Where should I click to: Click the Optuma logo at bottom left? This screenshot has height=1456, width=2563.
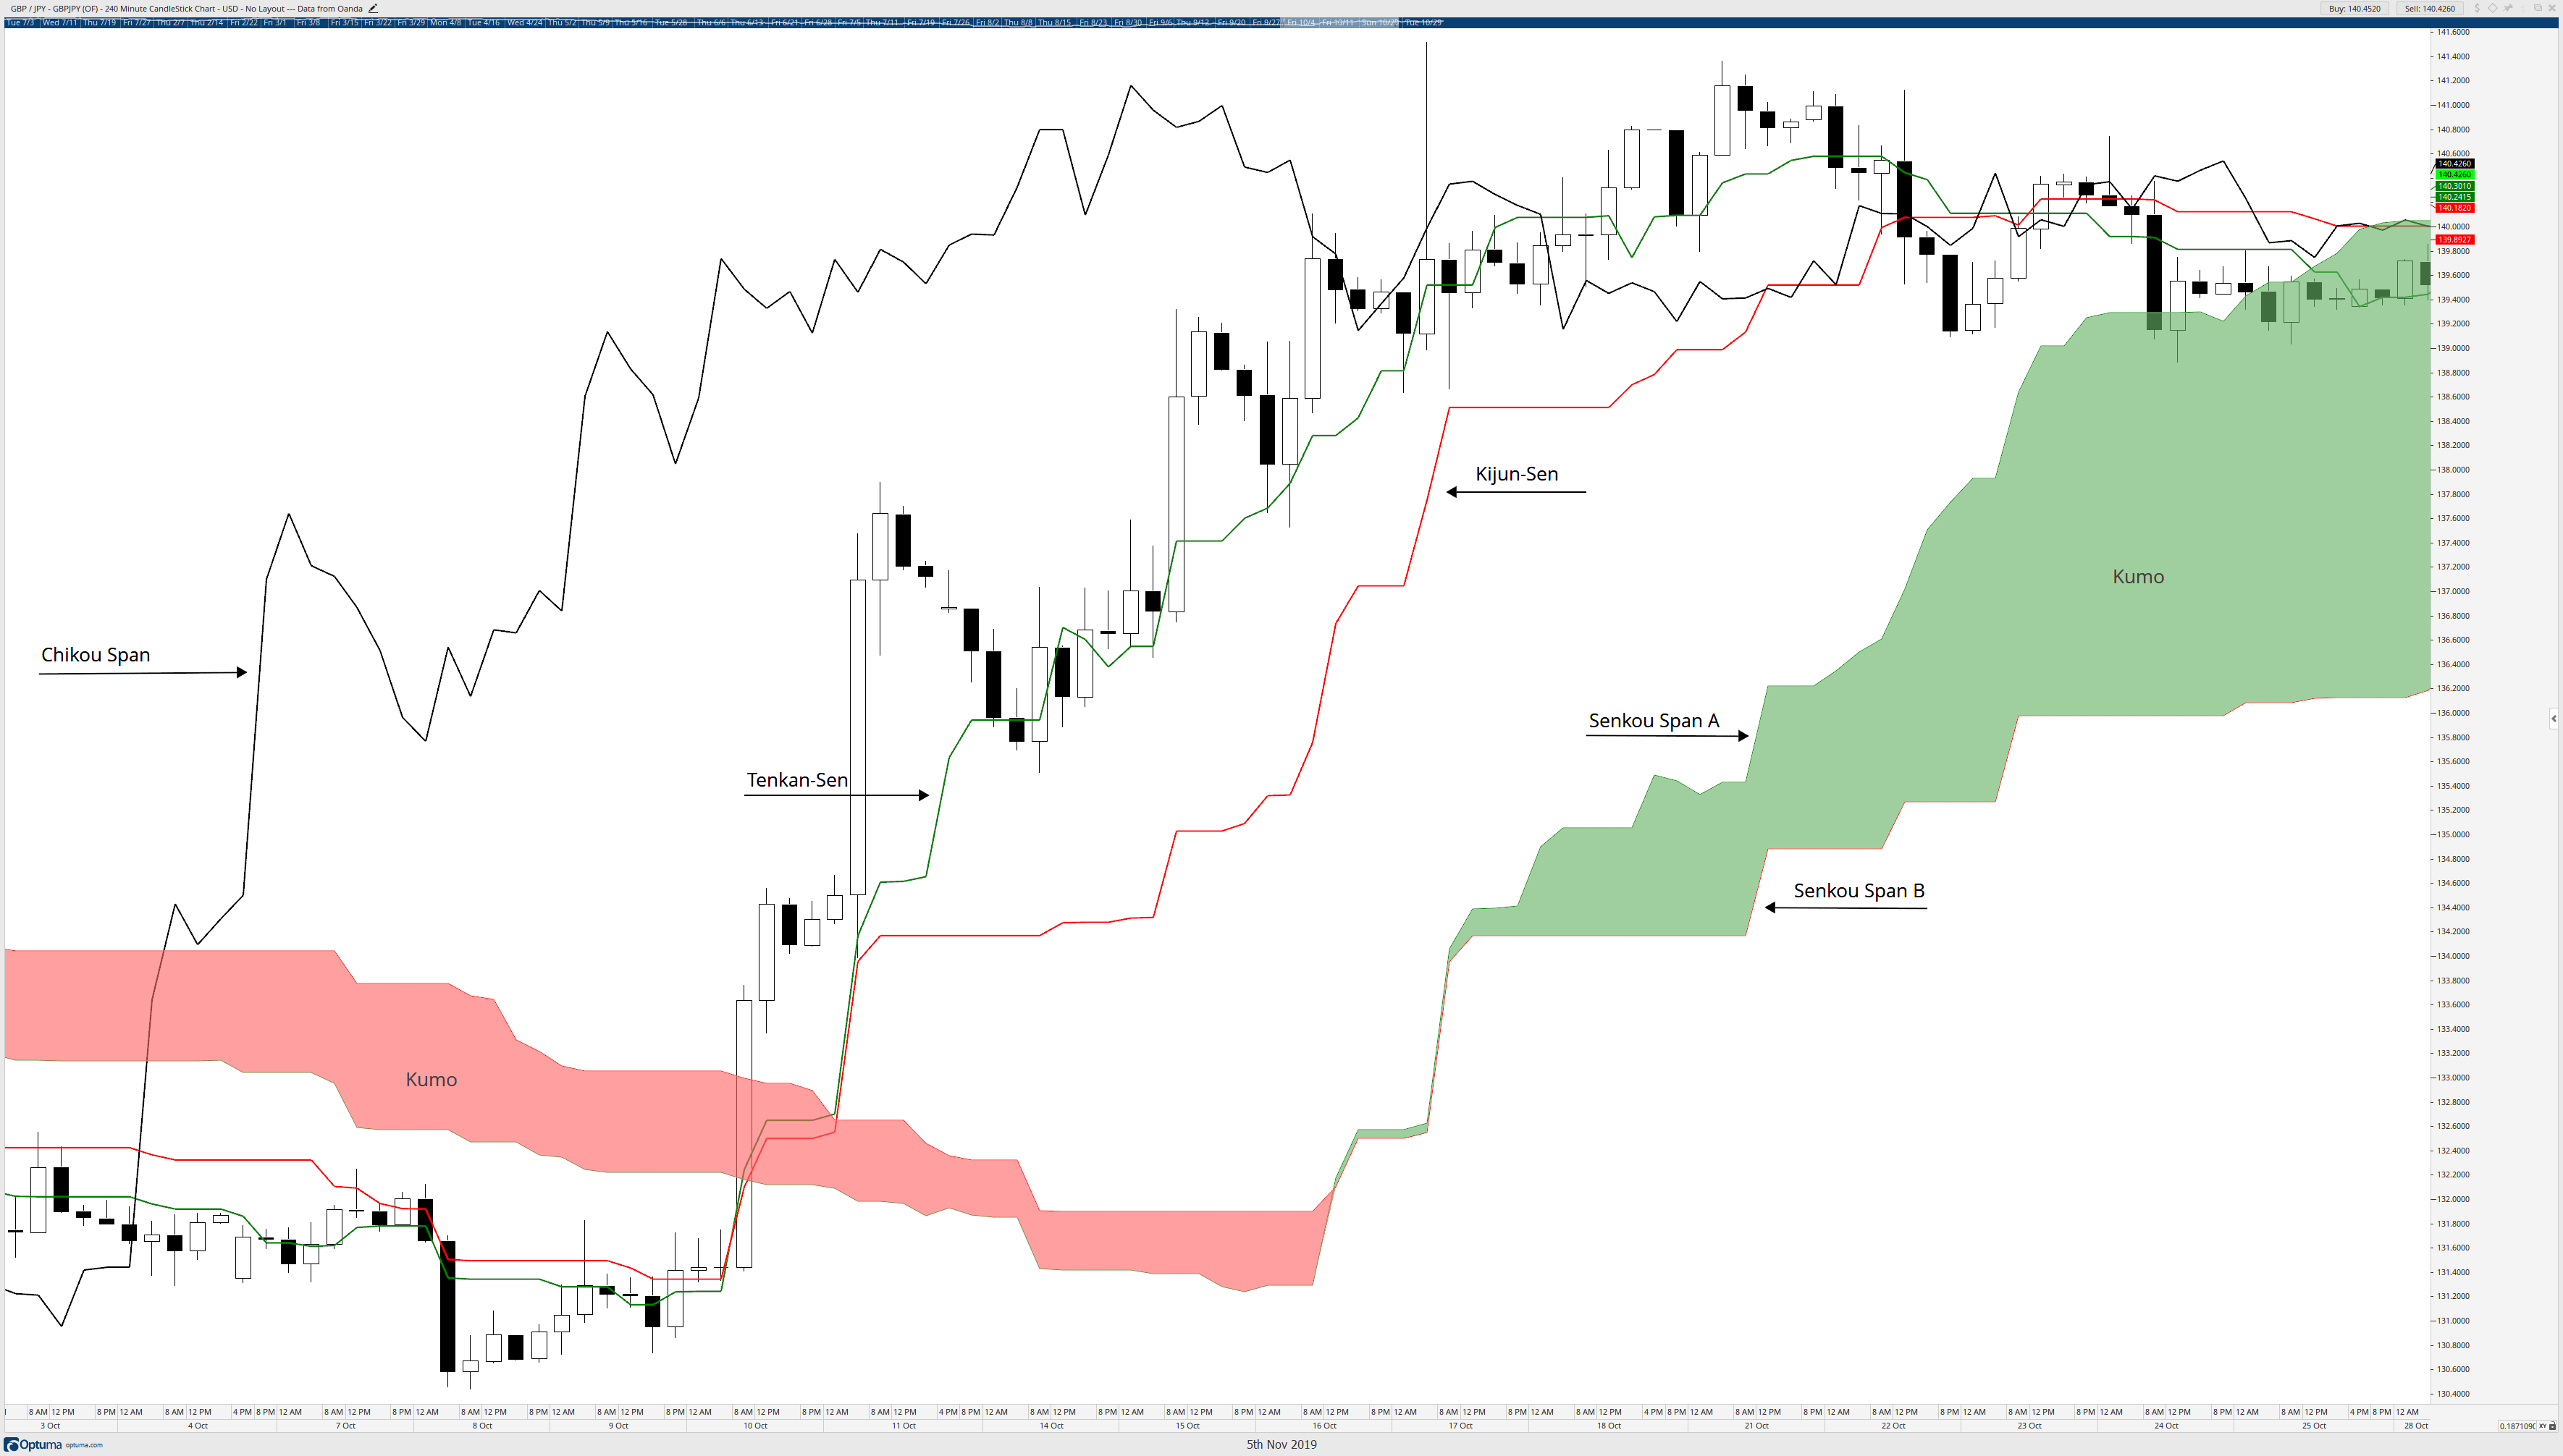33,1444
